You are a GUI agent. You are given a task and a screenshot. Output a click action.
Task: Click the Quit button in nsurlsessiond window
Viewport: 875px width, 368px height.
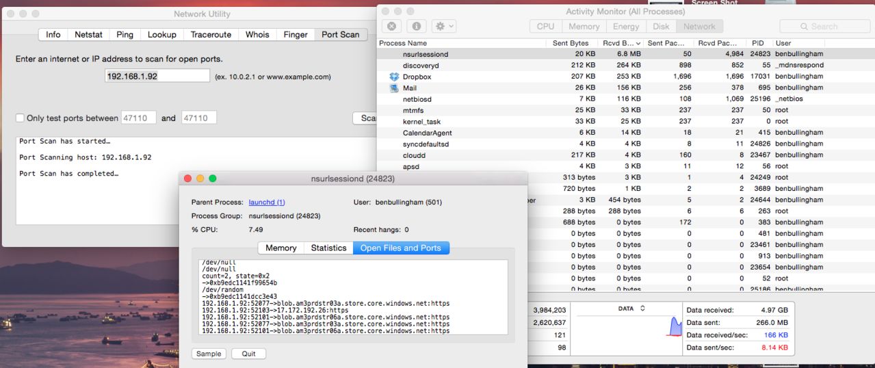[248, 354]
